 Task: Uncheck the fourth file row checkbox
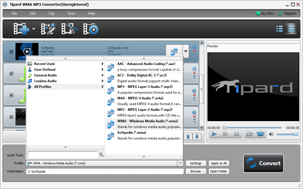[11, 117]
